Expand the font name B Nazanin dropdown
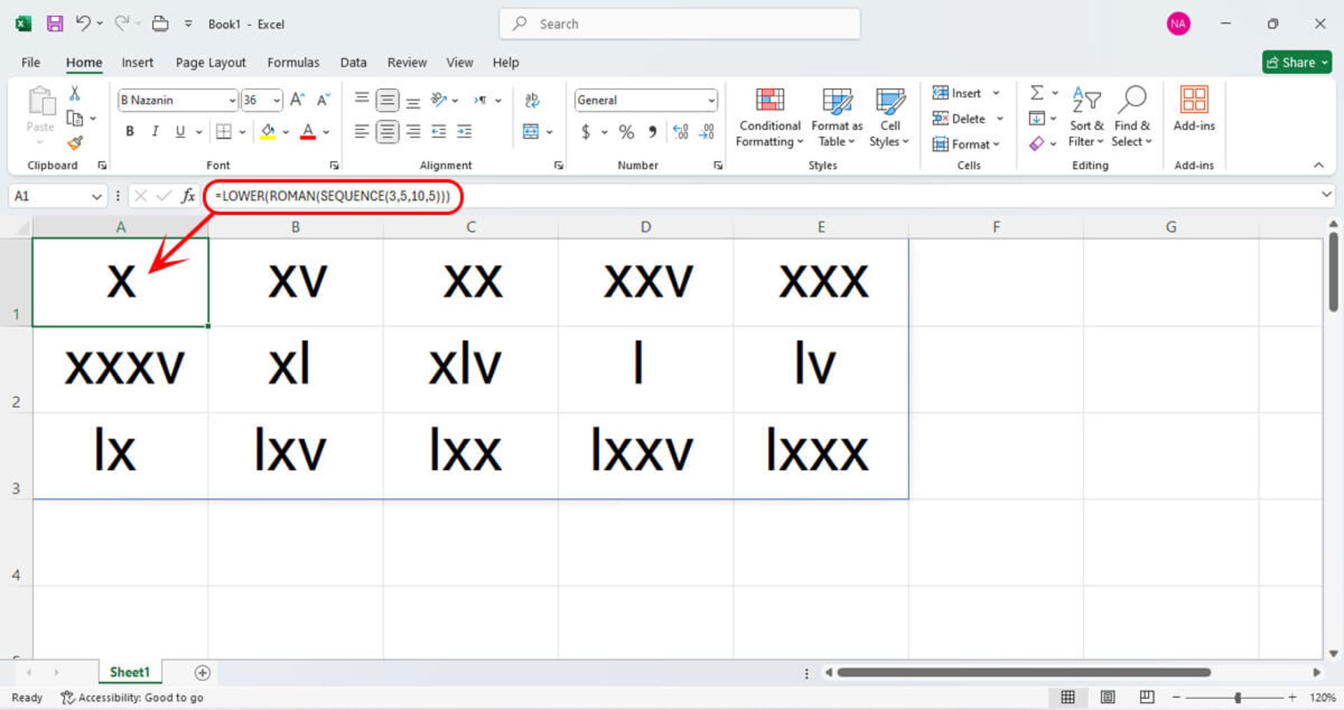This screenshot has width=1344, height=710. (232, 100)
